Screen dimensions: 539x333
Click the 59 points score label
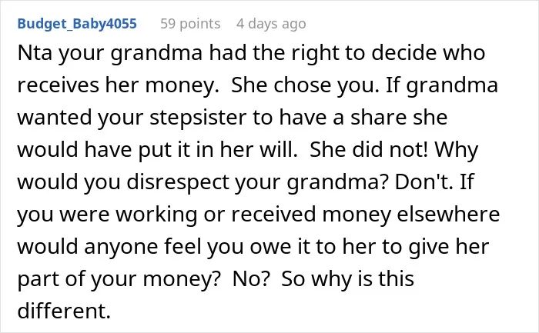[x=190, y=24]
